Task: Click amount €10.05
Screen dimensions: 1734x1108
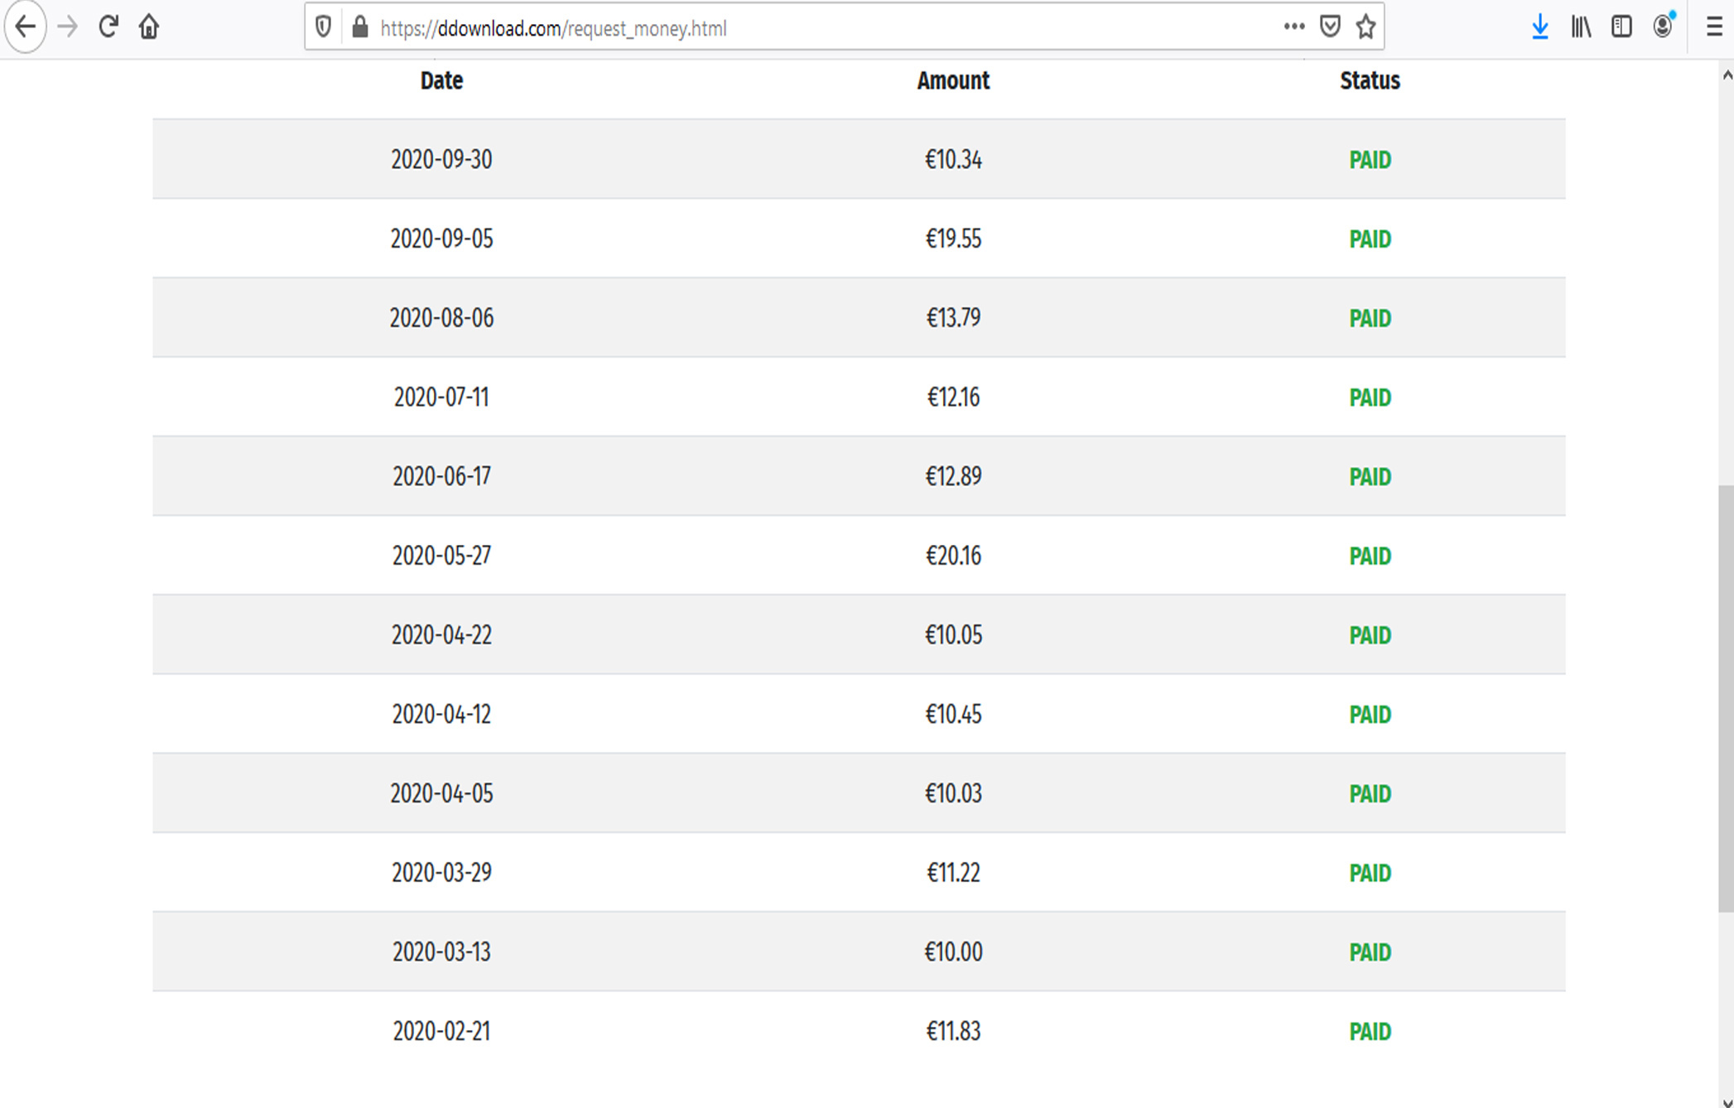Action: click(x=953, y=635)
